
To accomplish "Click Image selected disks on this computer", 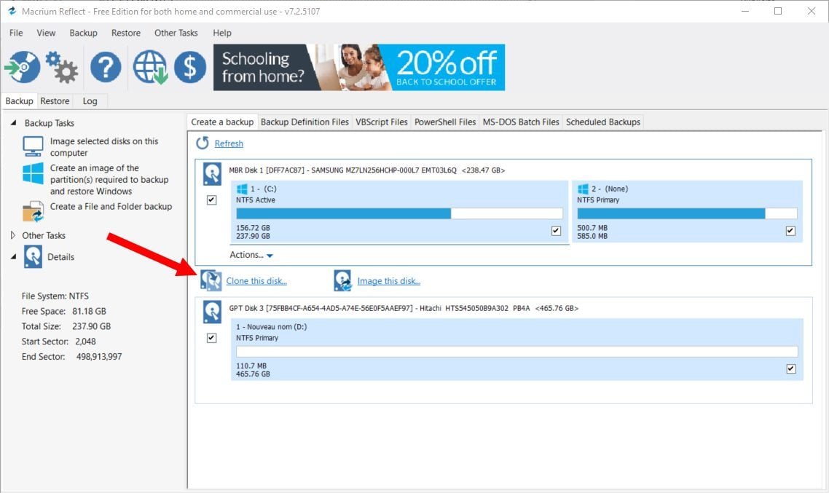I will pos(104,147).
